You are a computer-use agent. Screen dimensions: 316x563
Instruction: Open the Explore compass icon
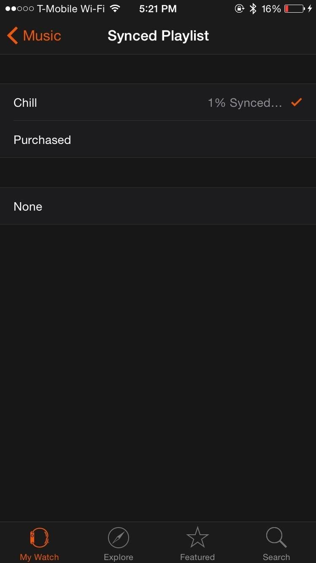(x=118, y=538)
